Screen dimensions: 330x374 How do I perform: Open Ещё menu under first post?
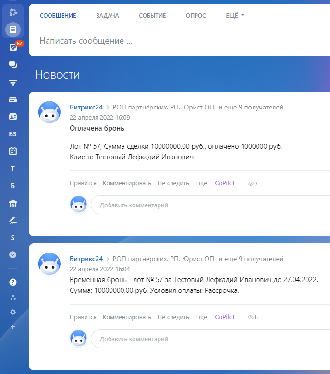[201, 183]
